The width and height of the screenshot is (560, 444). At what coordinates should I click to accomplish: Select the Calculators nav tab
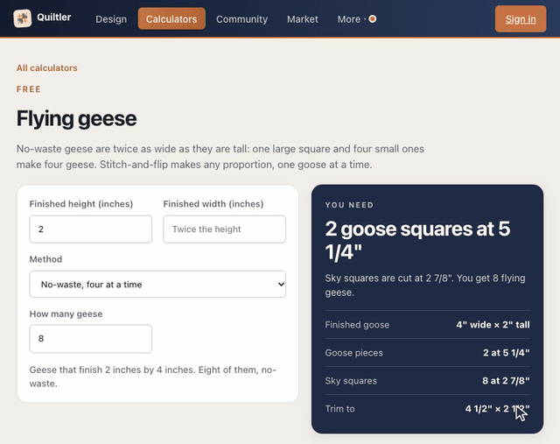point(171,19)
